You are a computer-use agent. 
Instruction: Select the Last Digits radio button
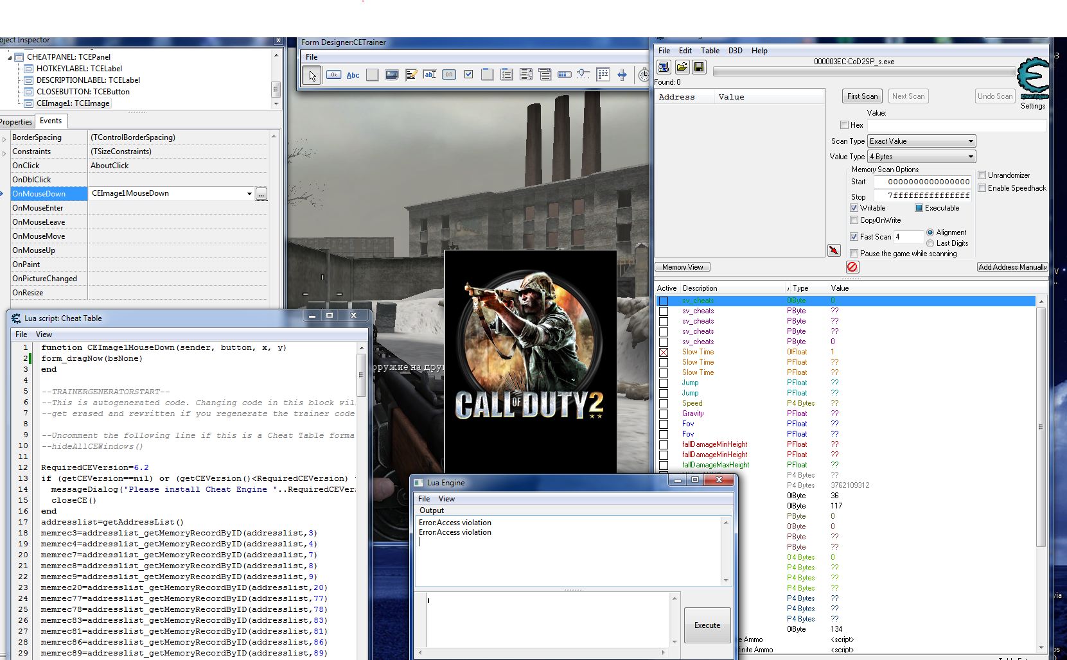[930, 243]
